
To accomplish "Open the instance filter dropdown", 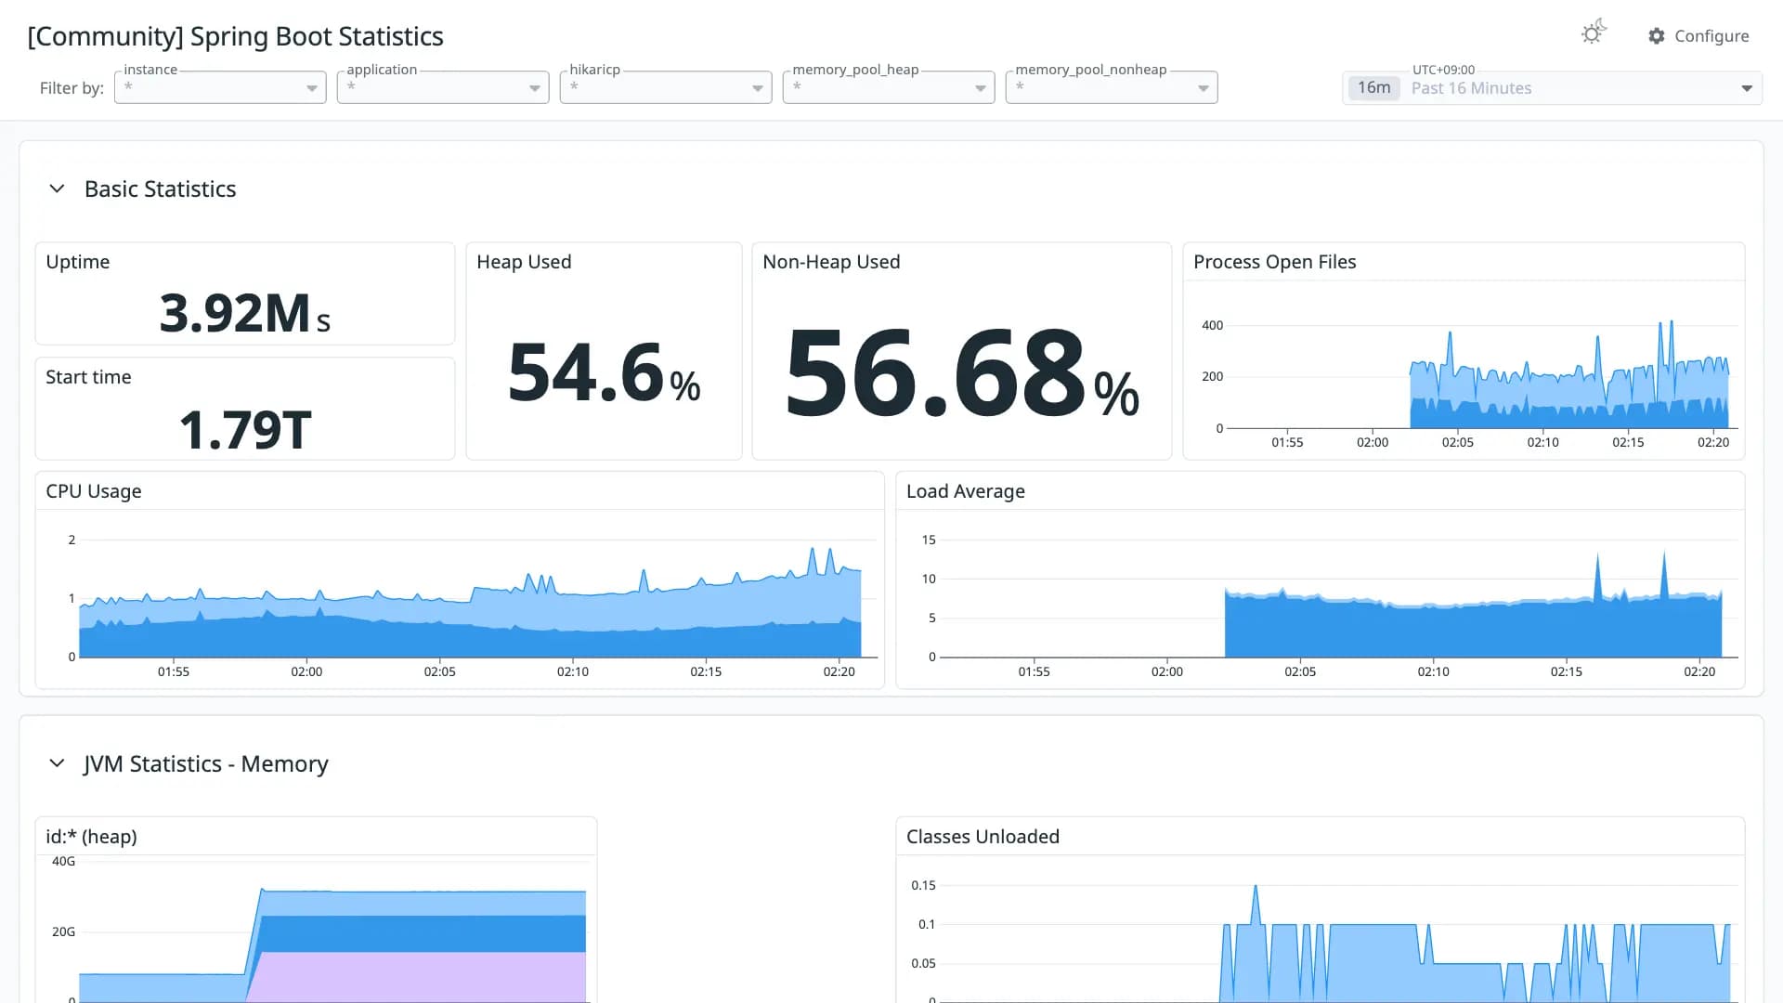I will pyautogui.click(x=220, y=87).
